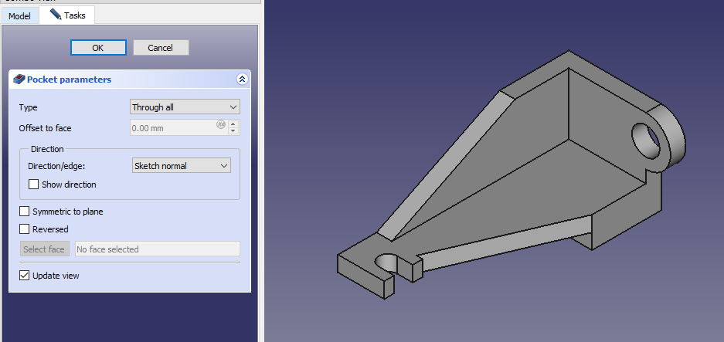Enable the Show direction checkbox
This screenshot has height=342, width=724.
33,185
